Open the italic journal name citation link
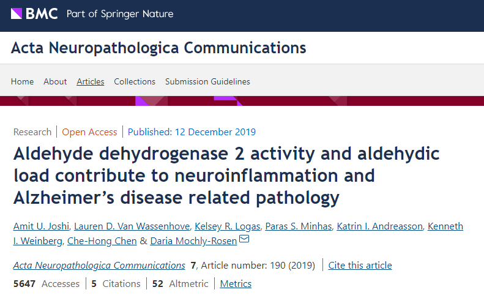Viewport: 484px width, 298px height. pos(99,265)
